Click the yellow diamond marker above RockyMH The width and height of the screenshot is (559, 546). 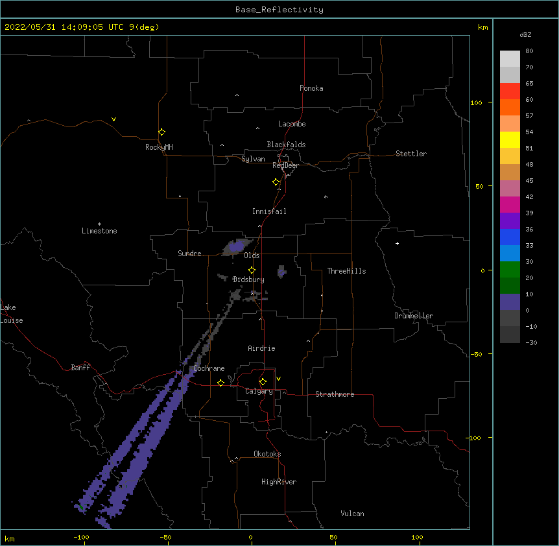[x=162, y=132]
